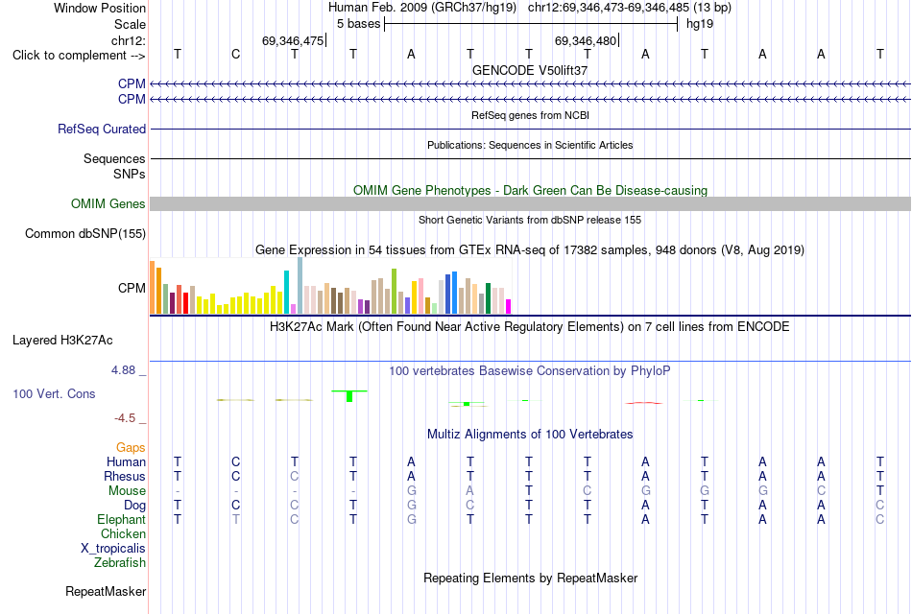
Task: Click the -4.5 lower scale value
Action: pyautogui.click(x=125, y=418)
